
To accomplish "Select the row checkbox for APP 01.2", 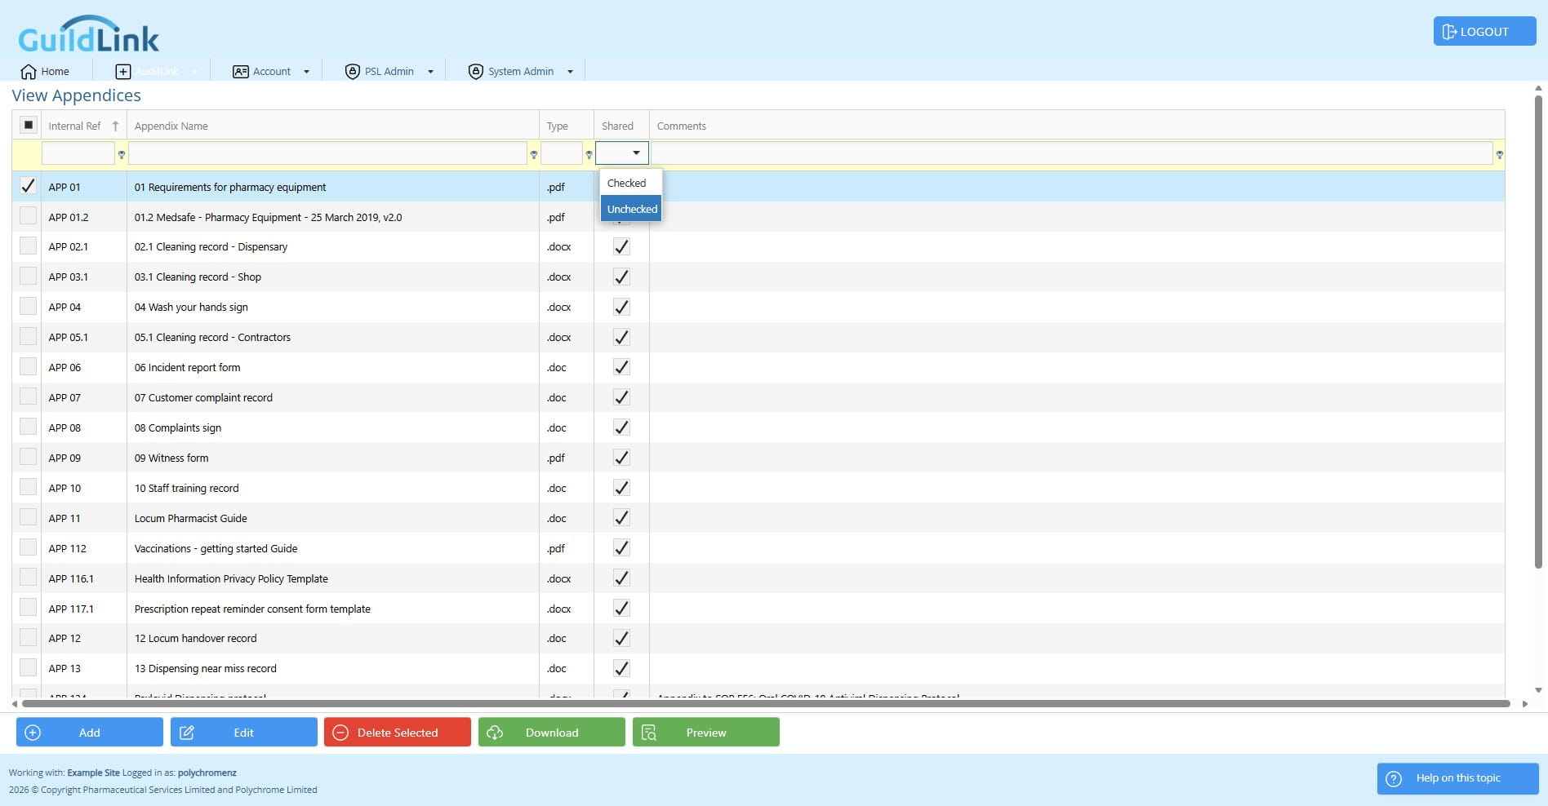I will click(28, 216).
